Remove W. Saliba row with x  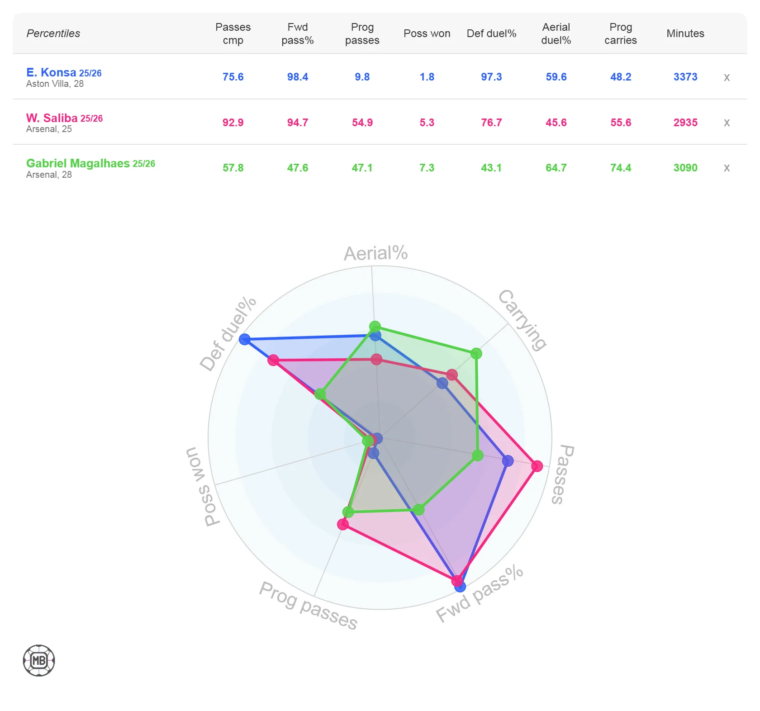tap(727, 123)
